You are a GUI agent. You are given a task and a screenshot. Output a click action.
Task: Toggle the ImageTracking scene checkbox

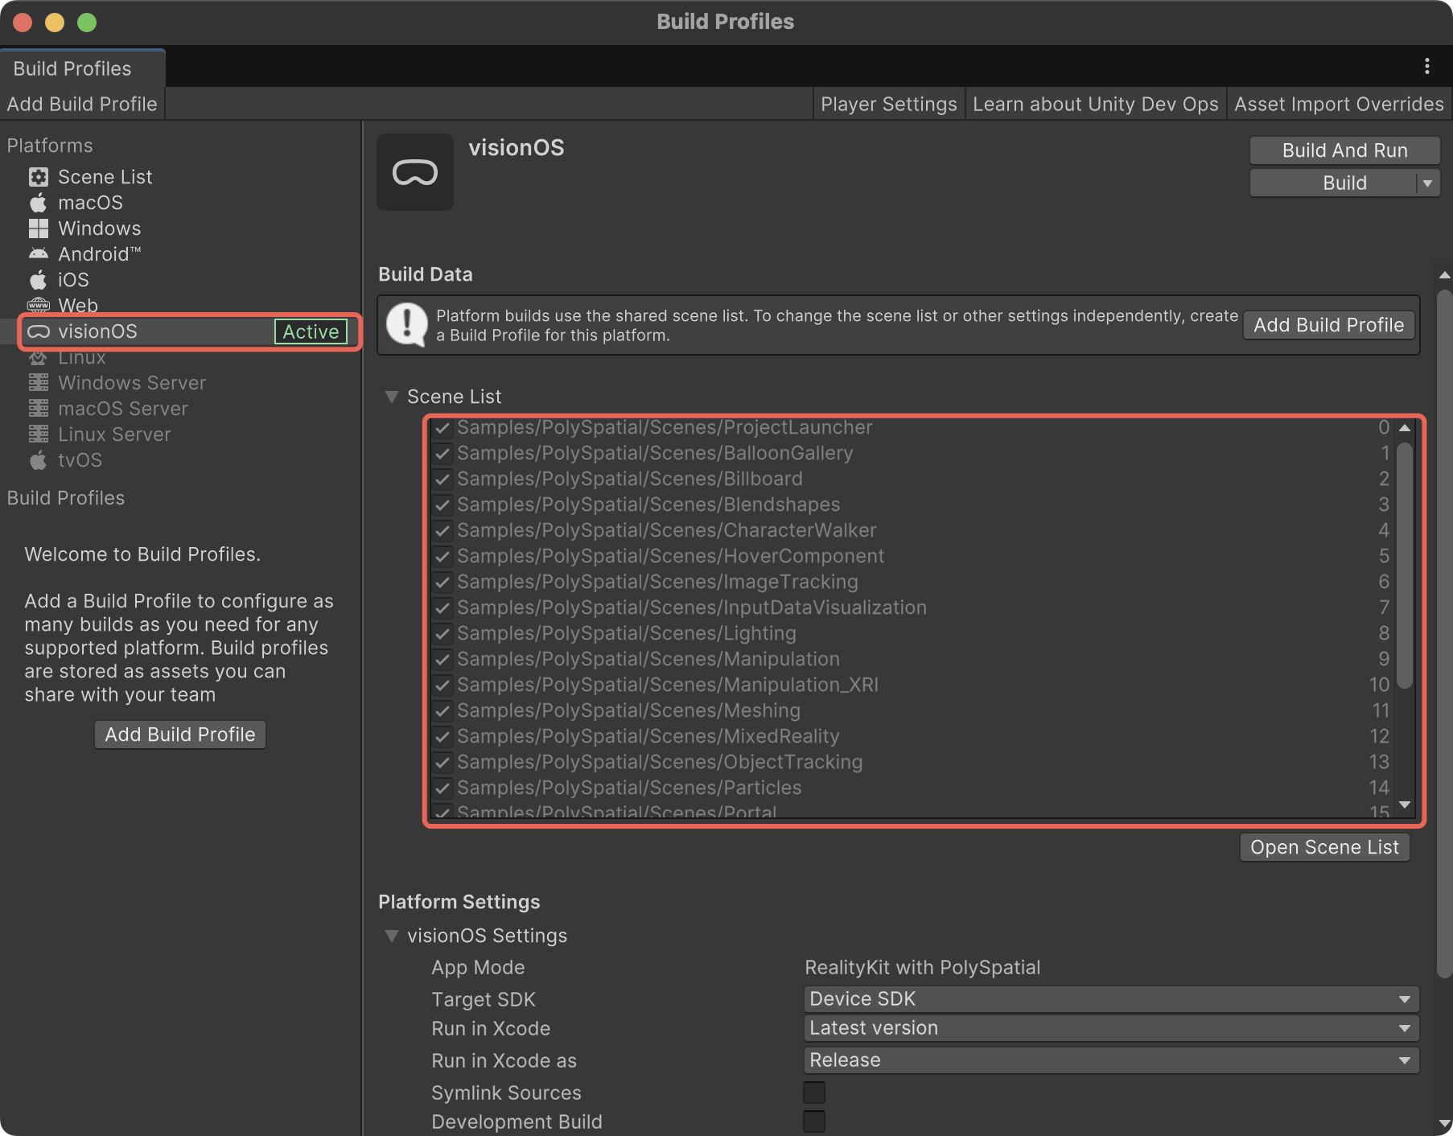pos(442,582)
